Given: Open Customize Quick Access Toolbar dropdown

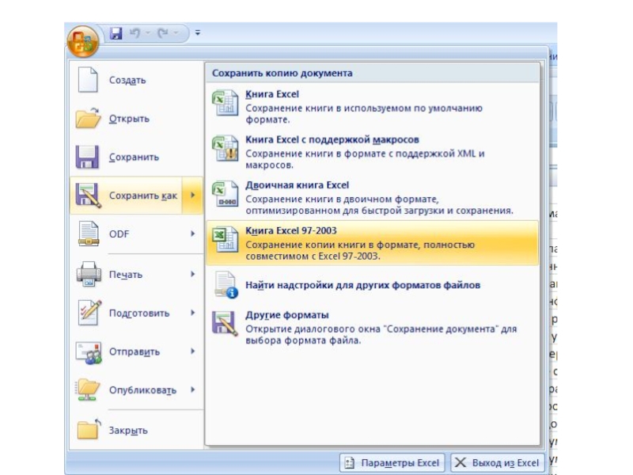Looking at the screenshot, I should tap(197, 32).
